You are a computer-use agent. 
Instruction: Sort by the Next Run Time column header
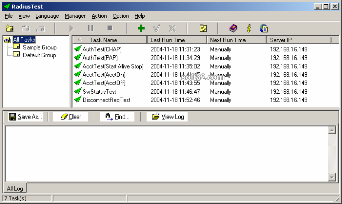pyautogui.click(x=237, y=40)
